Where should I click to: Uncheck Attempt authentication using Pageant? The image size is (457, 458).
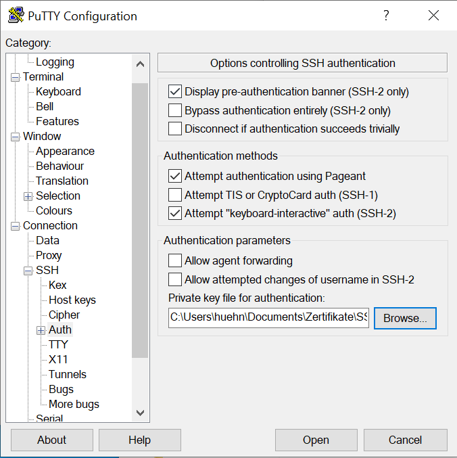pyautogui.click(x=175, y=176)
